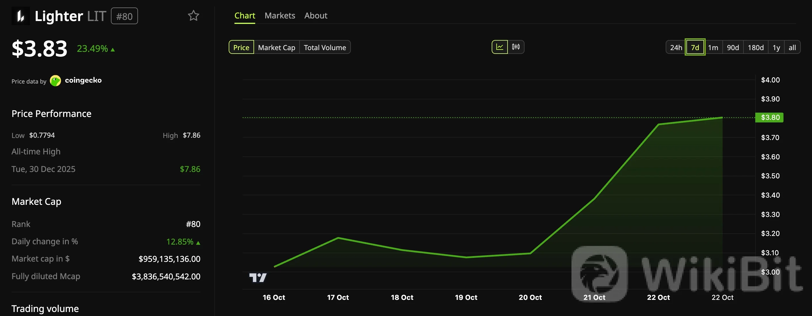The image size is (812, 316).
Task: Click the TradingView logo on chart
Action: click(258, 277)
